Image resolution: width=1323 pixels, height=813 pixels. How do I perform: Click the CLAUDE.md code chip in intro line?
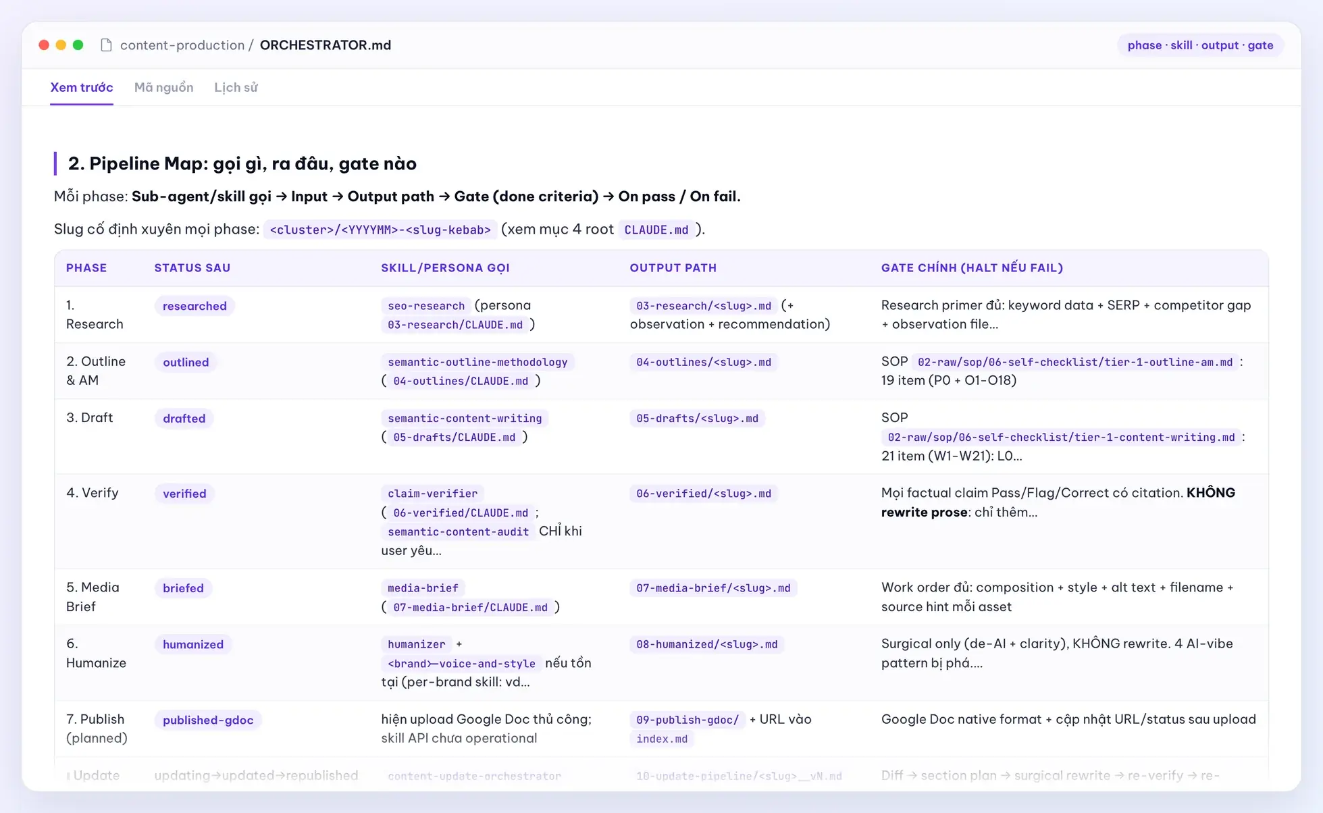coord(656,230)
